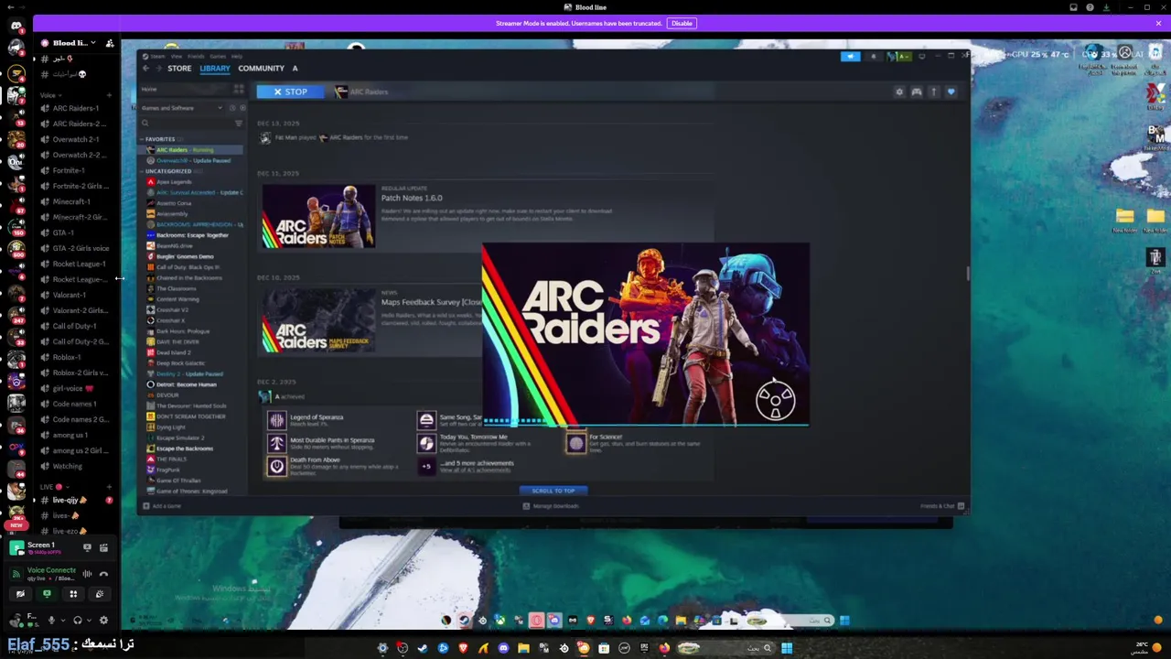The height and width of the screenshot is (659, 1171).
Task: Open the Friends menu in Steam
Action: click(x=196, y=56)
